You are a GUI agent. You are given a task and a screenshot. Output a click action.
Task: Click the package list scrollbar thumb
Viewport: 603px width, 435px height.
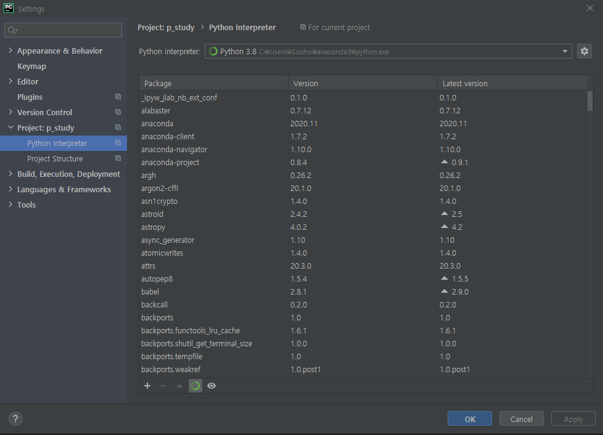(x=590, y=100)
